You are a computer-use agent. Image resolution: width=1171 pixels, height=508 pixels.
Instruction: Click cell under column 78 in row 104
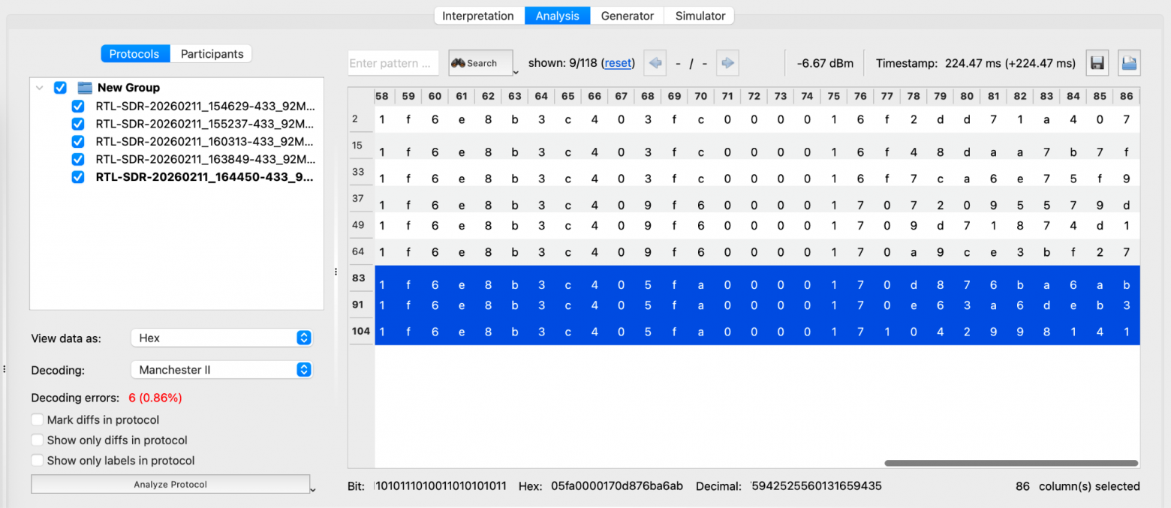914,332
